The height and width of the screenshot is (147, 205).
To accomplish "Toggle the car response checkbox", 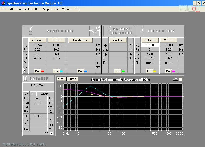I will [x=181, y=80].
